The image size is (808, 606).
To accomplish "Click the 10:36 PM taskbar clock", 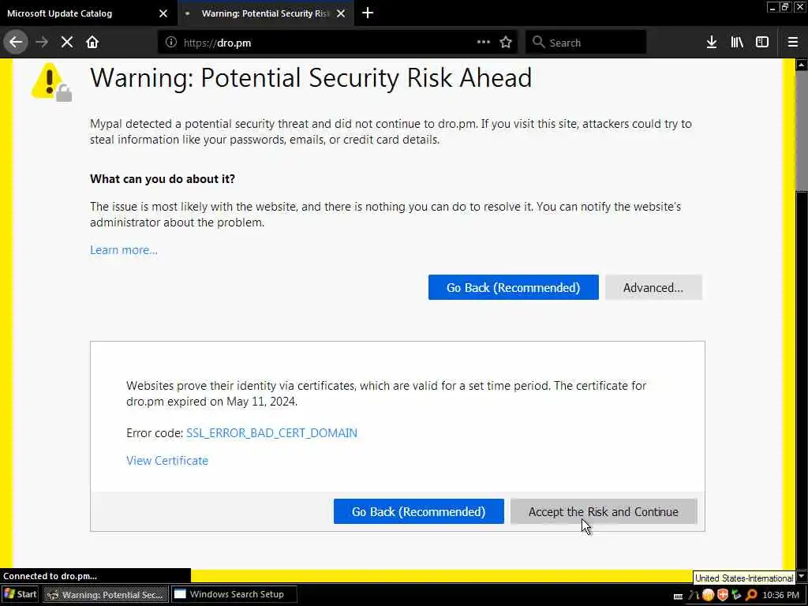I will tap(780, 595).
